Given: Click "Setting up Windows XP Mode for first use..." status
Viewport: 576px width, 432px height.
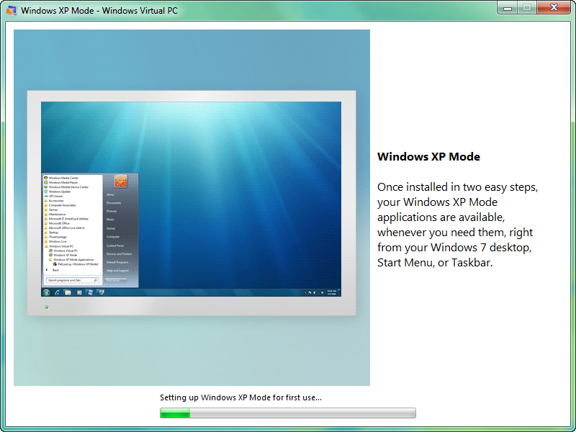Looking at the screenshot, I should point(240,397).
